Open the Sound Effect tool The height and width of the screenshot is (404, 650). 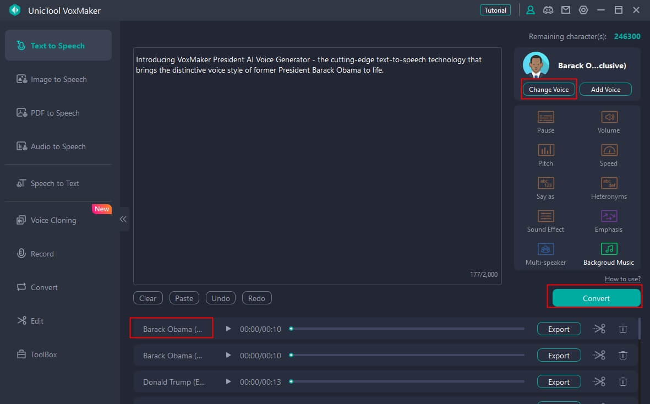tap(545, 216)
